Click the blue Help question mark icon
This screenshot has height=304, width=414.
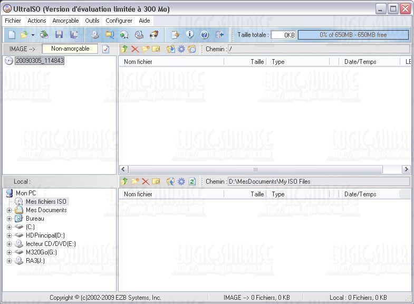205,35
